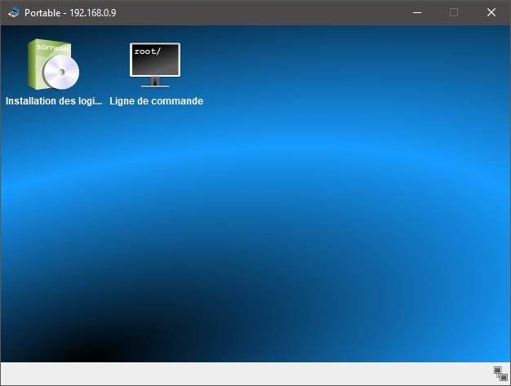Click the green SOFTWARE box top
The height and width of the screenshot is (386, 511).
coord(54,47)
